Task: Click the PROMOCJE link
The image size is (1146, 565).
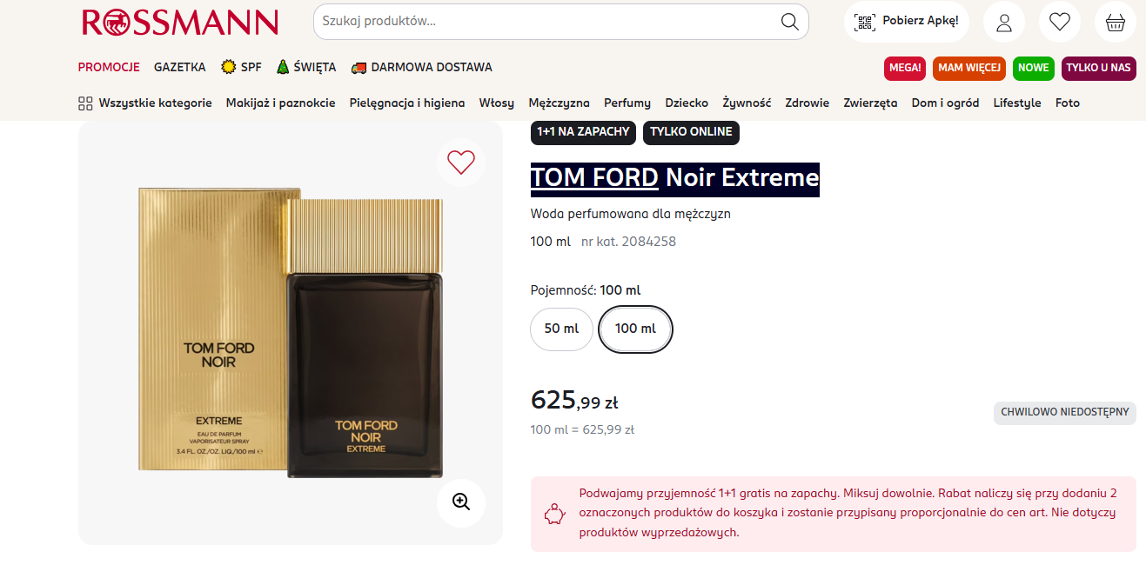Action: (x=109, y=67)
